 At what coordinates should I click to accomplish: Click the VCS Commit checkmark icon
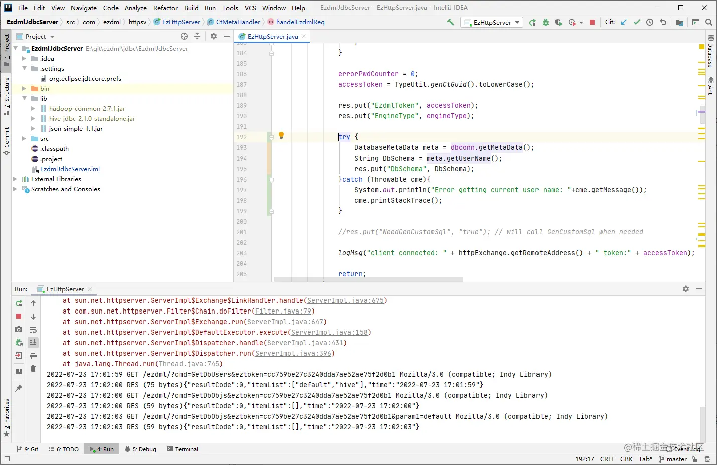coord(637,22)
